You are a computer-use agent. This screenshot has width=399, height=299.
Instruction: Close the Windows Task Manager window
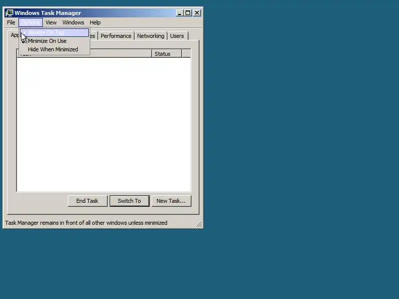[197, 13]
